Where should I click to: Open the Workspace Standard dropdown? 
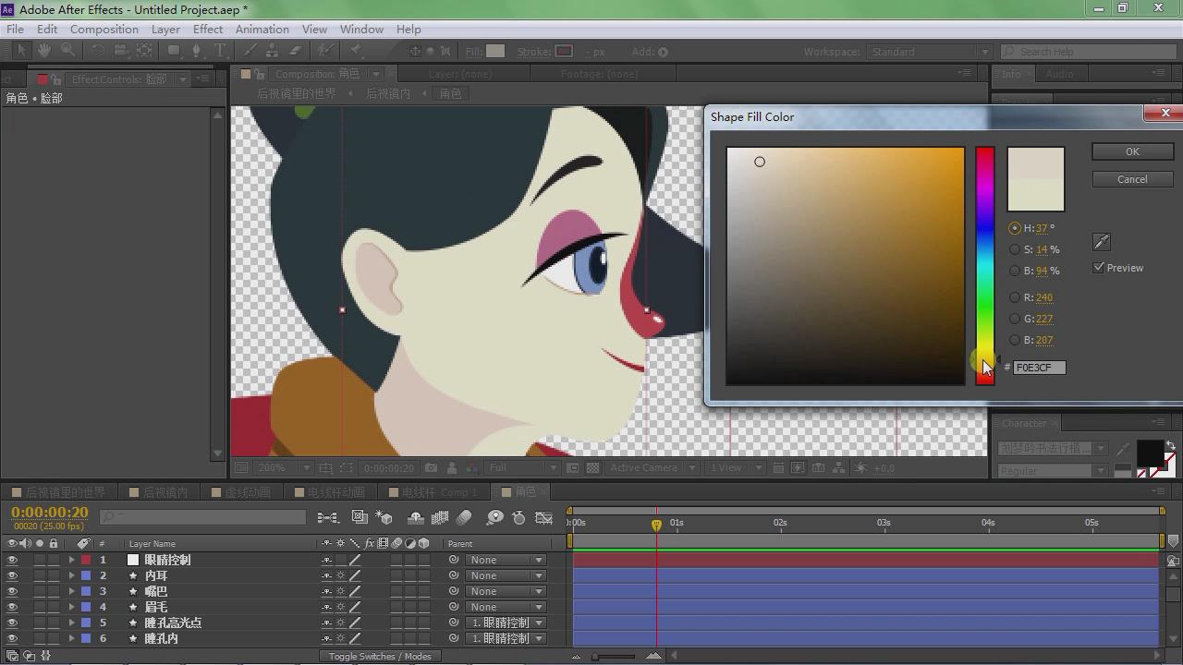point(928,52)
